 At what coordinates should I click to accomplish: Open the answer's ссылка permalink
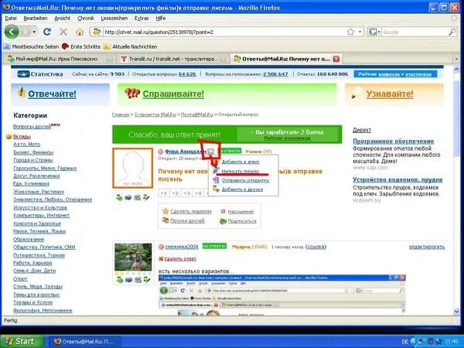point(316,247)
